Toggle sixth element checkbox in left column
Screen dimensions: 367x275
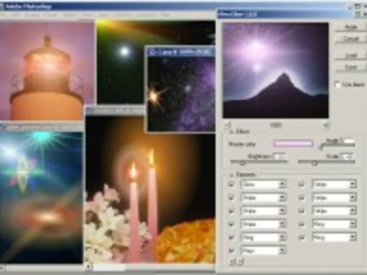tap(232, 251)
